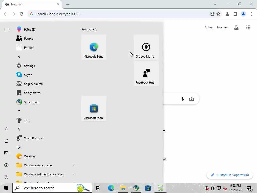This screenshot has height=193, width=257.
Task: Click the muted volume tray icon
Action: (x=225, y=188)
